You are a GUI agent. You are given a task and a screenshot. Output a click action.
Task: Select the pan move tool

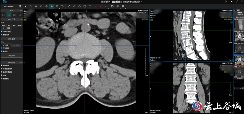[36, 6]
